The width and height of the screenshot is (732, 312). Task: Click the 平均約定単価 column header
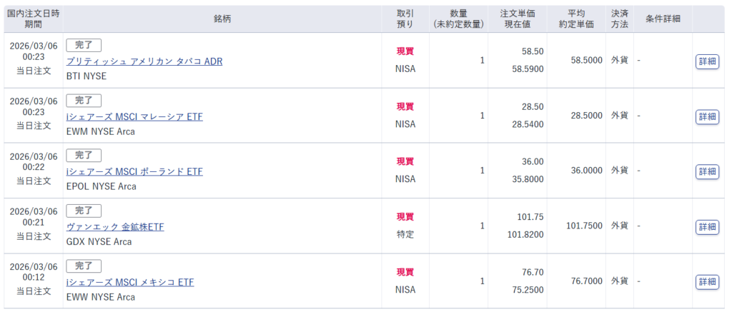(575, 19)
